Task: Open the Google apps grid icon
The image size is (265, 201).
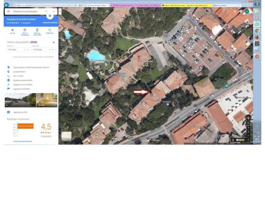Action: [235, 11]
